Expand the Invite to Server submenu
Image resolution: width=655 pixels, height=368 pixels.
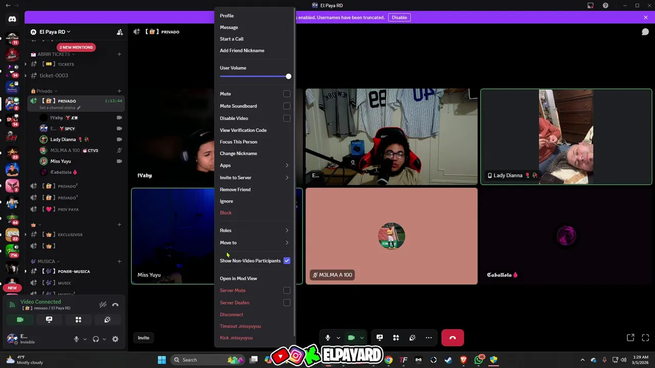[x=255, y=178]
